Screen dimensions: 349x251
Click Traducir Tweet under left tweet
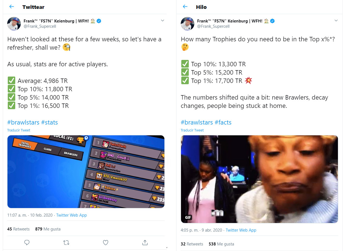tap(19, 130)
